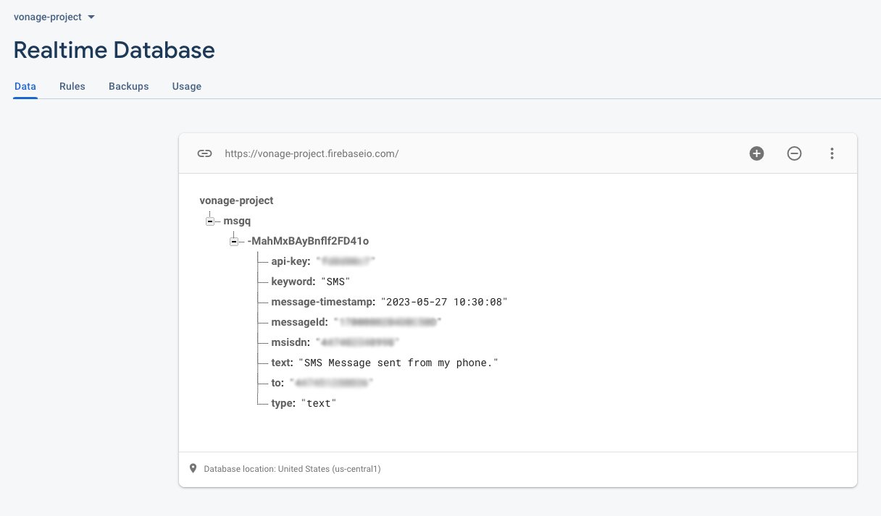The image size is (881, 516).
Task: Select the -MahMxBAyBnflf2FD41o node label
Action: click(309, 241)
